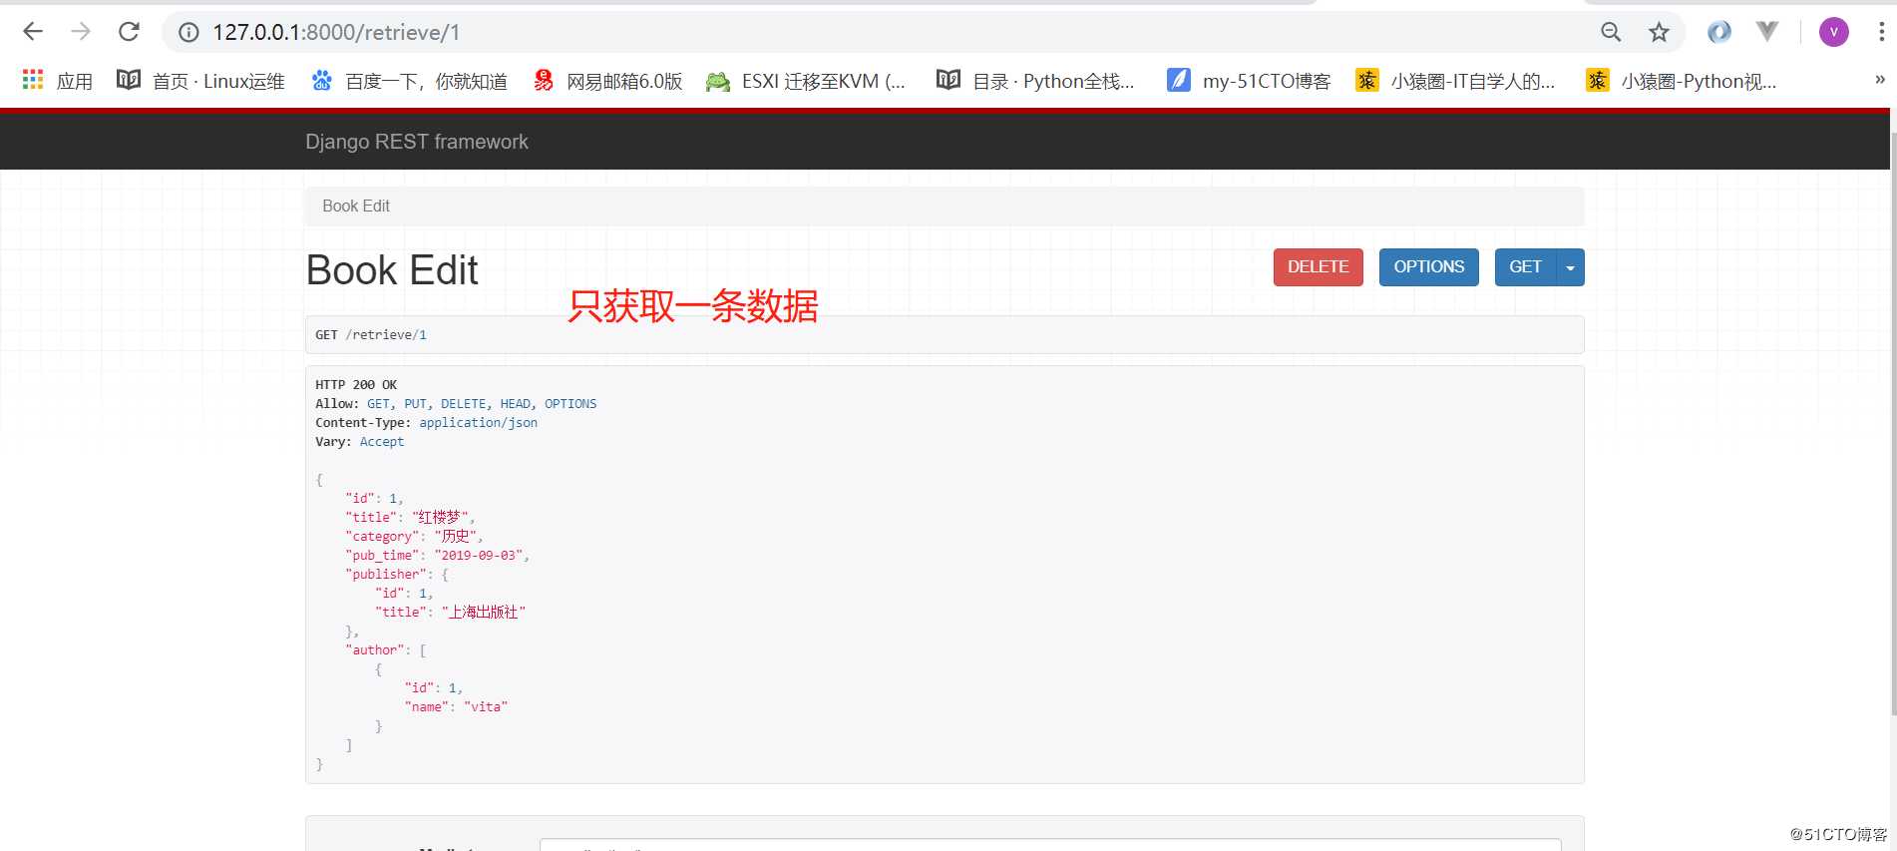Open the Chrome three-dot menu

pos(1881,32)
